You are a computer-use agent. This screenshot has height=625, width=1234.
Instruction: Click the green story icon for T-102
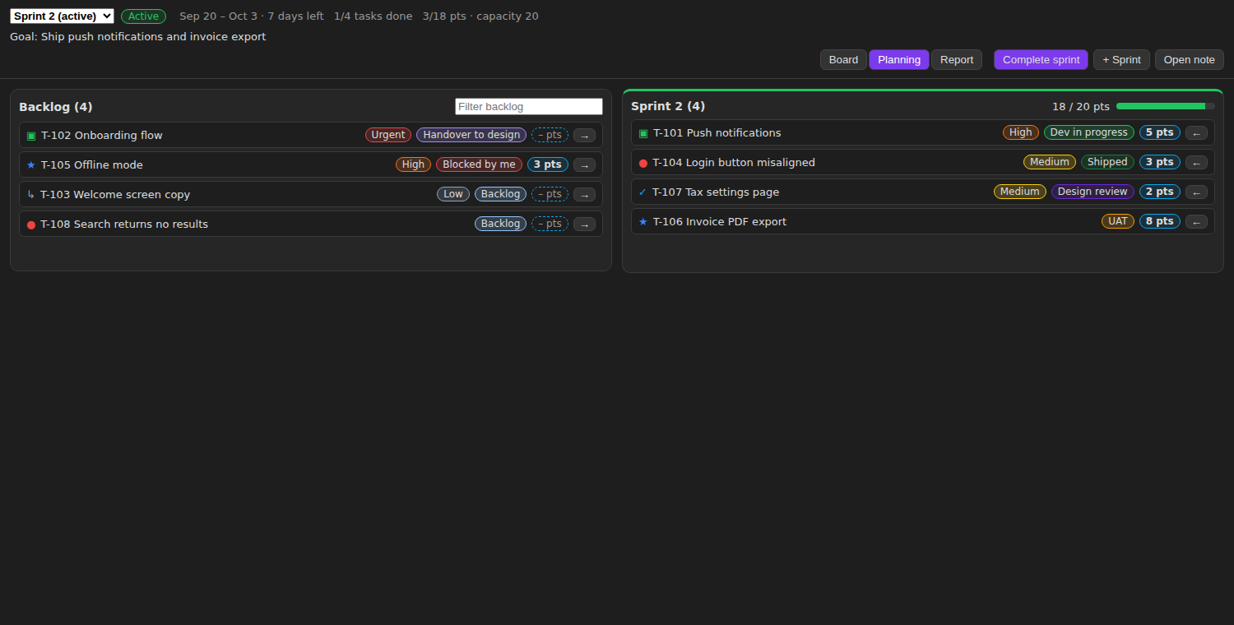[31, 136]
